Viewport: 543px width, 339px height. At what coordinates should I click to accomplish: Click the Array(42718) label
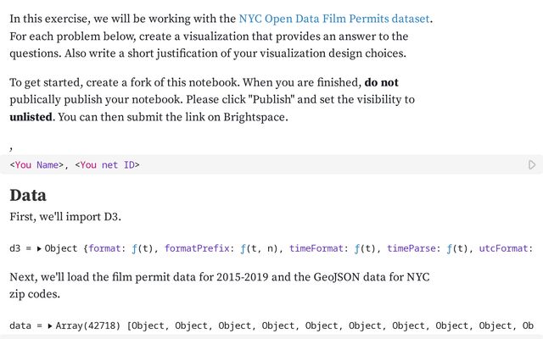click(88, 325)
